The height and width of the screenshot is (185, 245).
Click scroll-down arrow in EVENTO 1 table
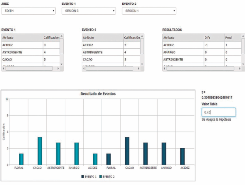(61, 63)
